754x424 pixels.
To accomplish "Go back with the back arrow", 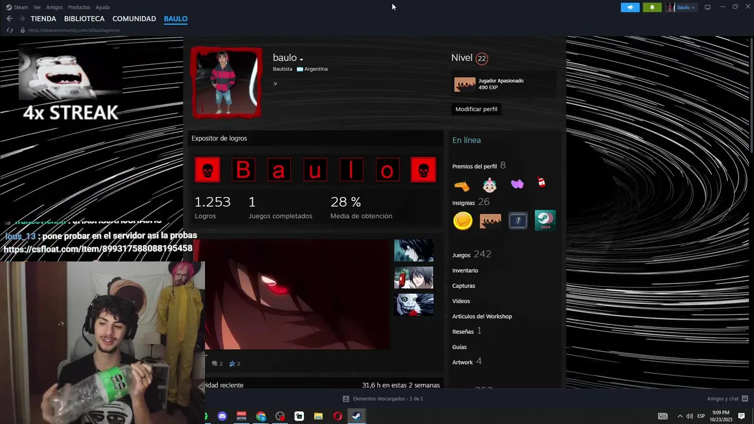I will click(9, 19).
